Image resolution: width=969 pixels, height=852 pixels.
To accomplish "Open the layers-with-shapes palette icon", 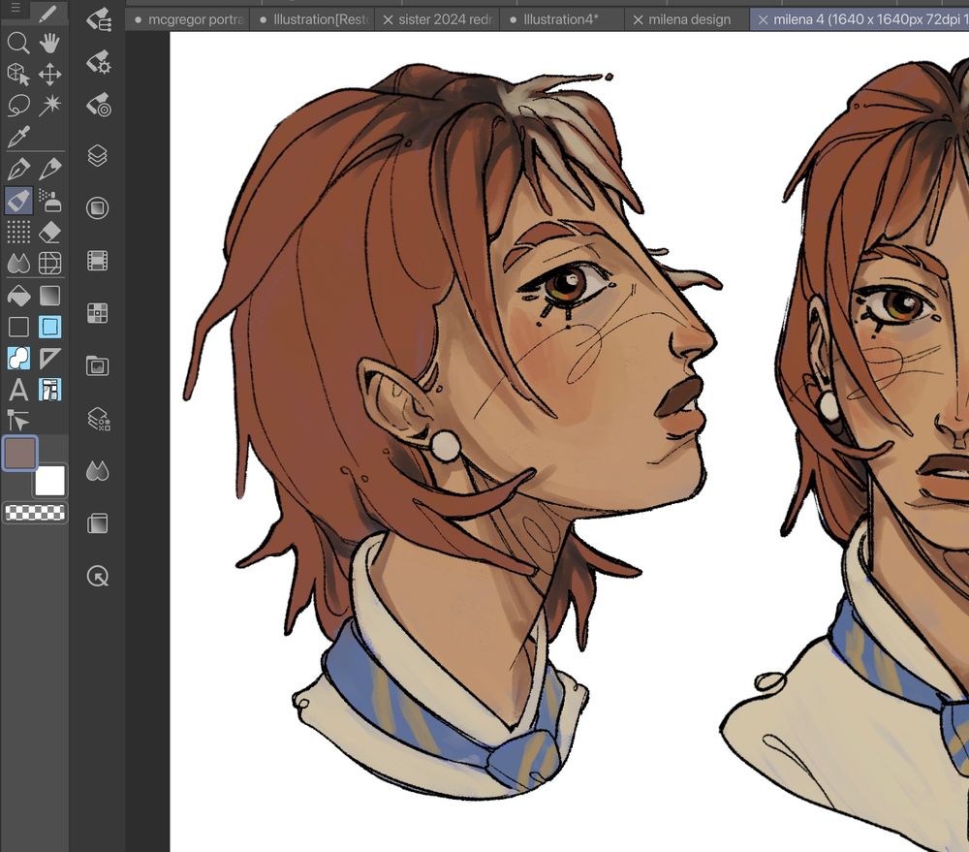I will click(x=98, y=419).
